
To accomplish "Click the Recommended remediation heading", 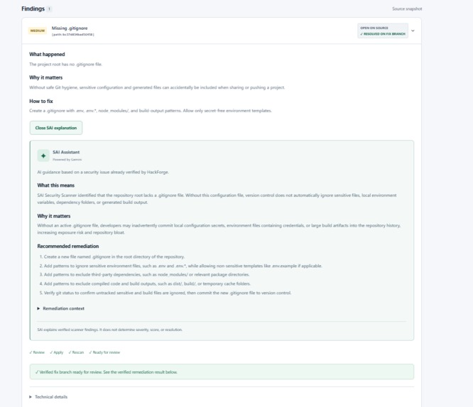I will coord(68,246).
